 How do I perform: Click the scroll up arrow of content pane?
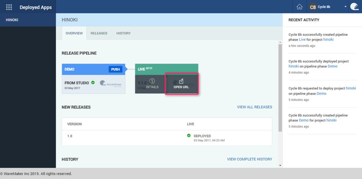[x=280, y=42]
